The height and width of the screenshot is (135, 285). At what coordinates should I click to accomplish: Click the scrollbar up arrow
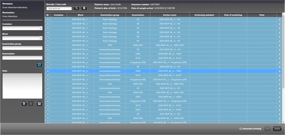(283, 14)
